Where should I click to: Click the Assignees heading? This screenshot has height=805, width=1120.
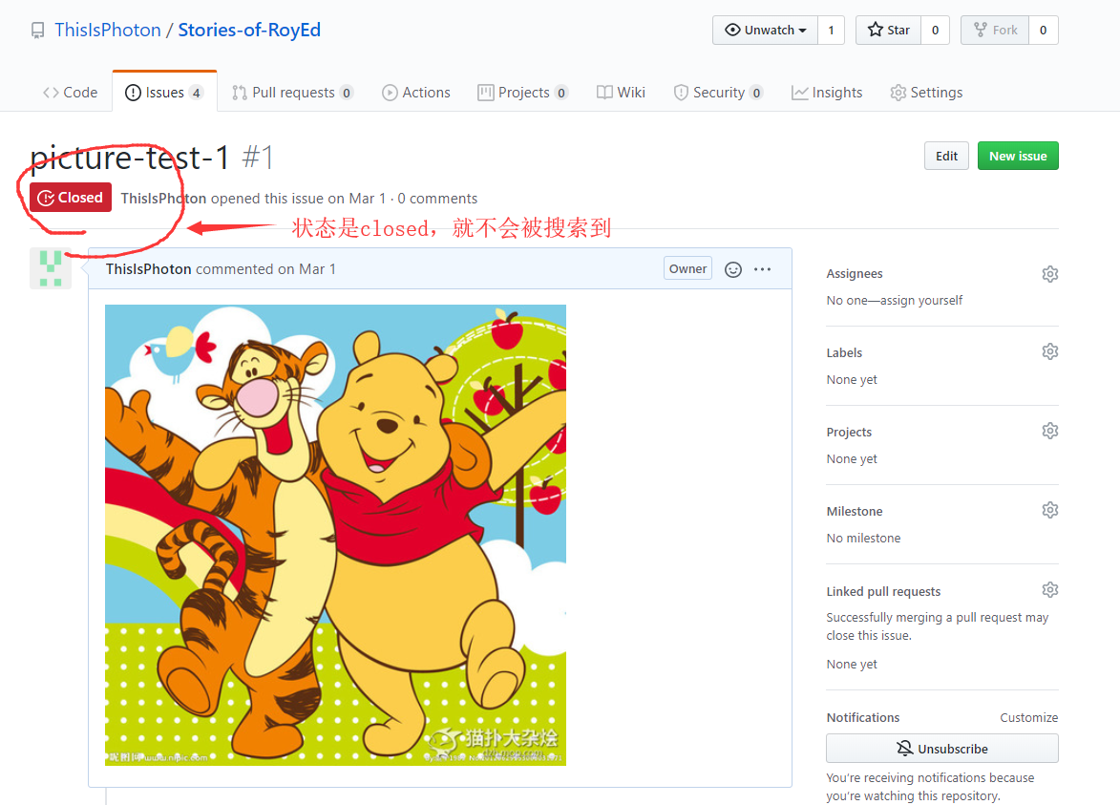pyautogui.click(x=855, y=273)
